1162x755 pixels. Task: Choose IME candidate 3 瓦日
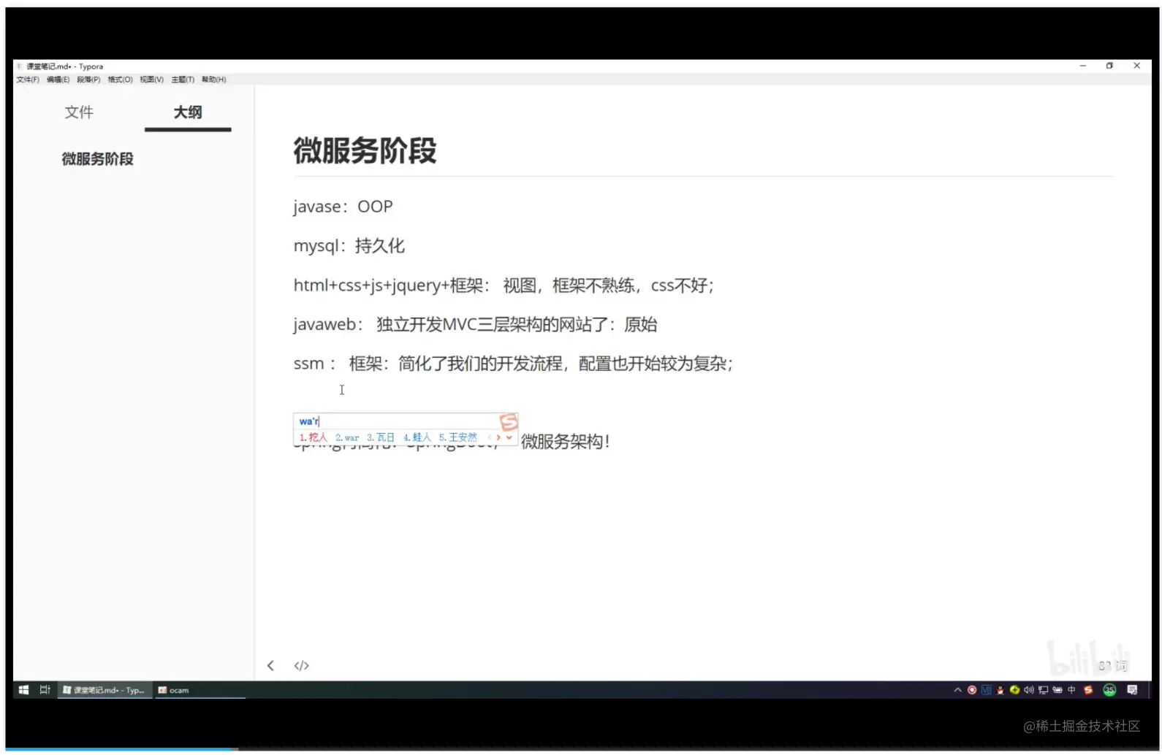coord(381,437)
